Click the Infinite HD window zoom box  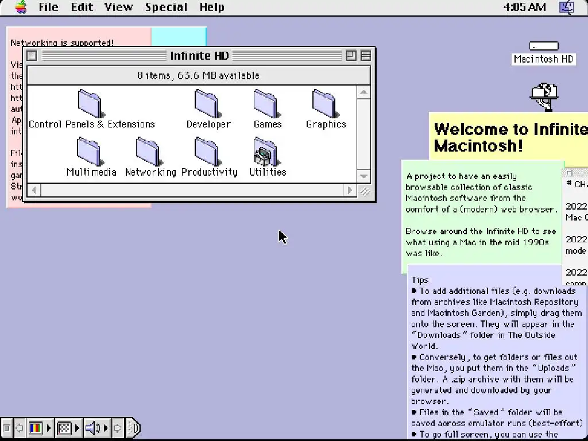pos(351,56)
